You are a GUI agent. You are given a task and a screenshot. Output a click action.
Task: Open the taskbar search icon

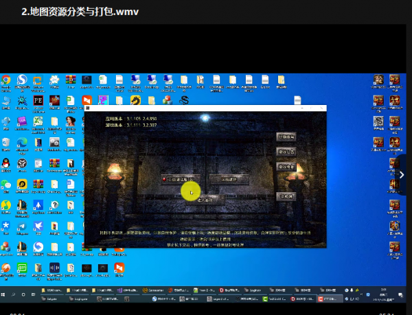pos(13,294)
